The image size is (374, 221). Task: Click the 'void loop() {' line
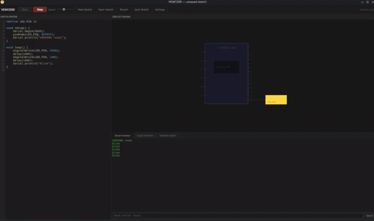point(17,47)
